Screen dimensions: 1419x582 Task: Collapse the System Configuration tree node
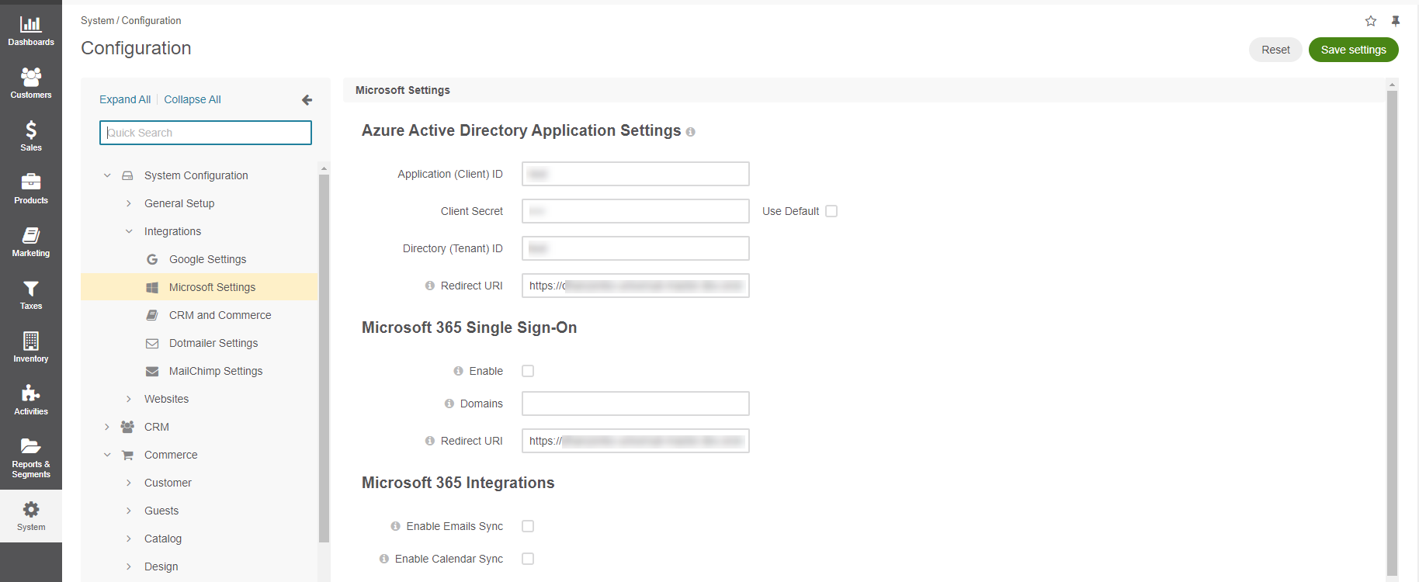[107, 175]
